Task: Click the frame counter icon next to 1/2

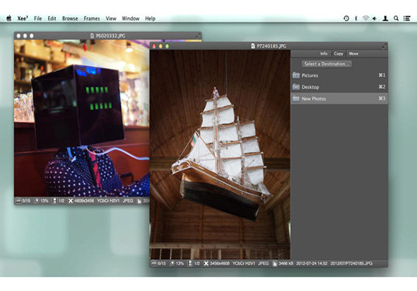Action: [x=190, y=263]
